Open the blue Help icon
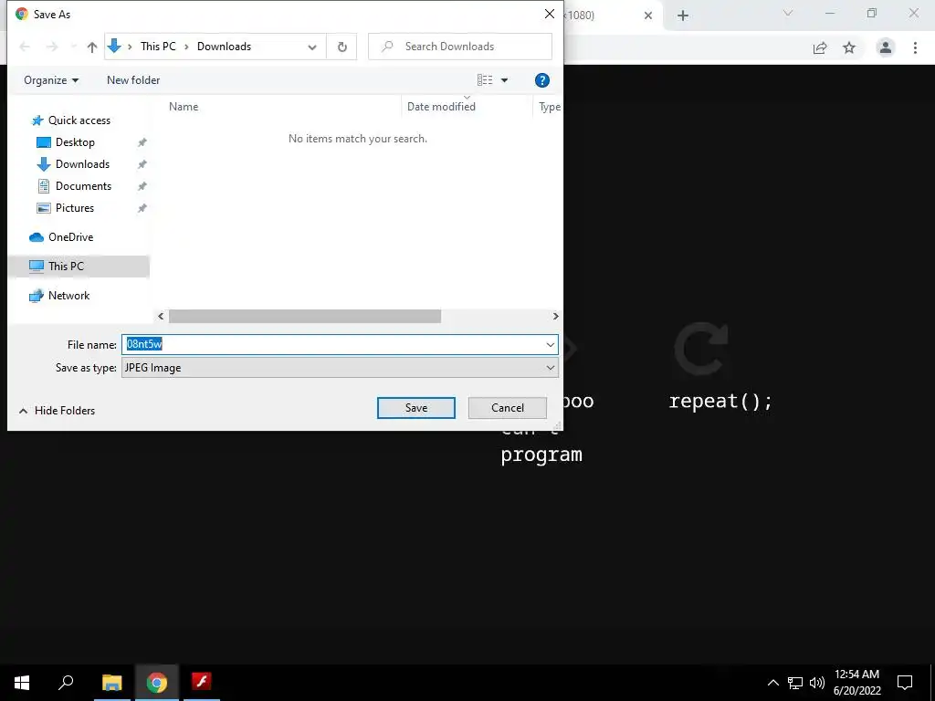935x701 pixels. point(542,80)
